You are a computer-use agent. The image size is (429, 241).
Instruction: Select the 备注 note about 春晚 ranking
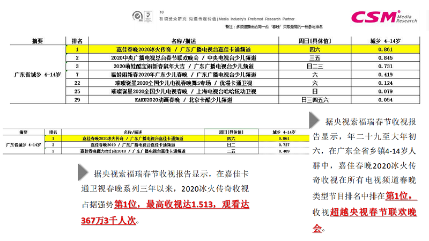tap(274, 27)
